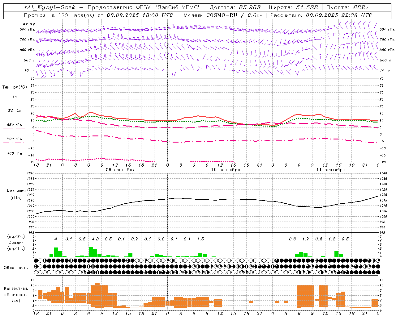
Task: Click the Td 2м dew point legend label
Action: pos(15,110)
